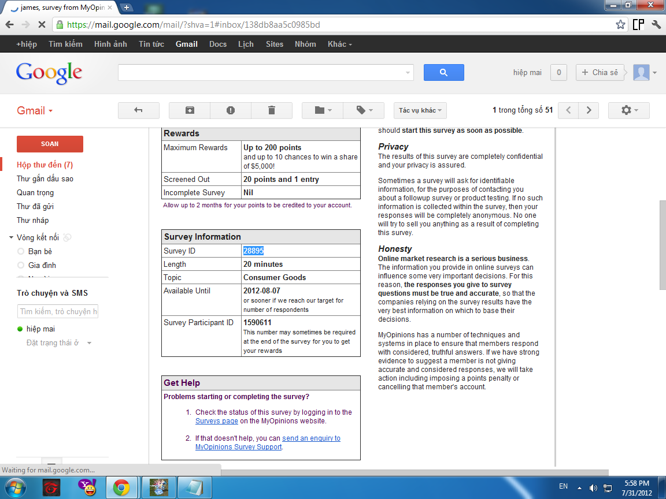The width and height of the screenshot is (666, 499).
Task: Open Nhóm groups in the Google bar
Action: tap(305, 44)
